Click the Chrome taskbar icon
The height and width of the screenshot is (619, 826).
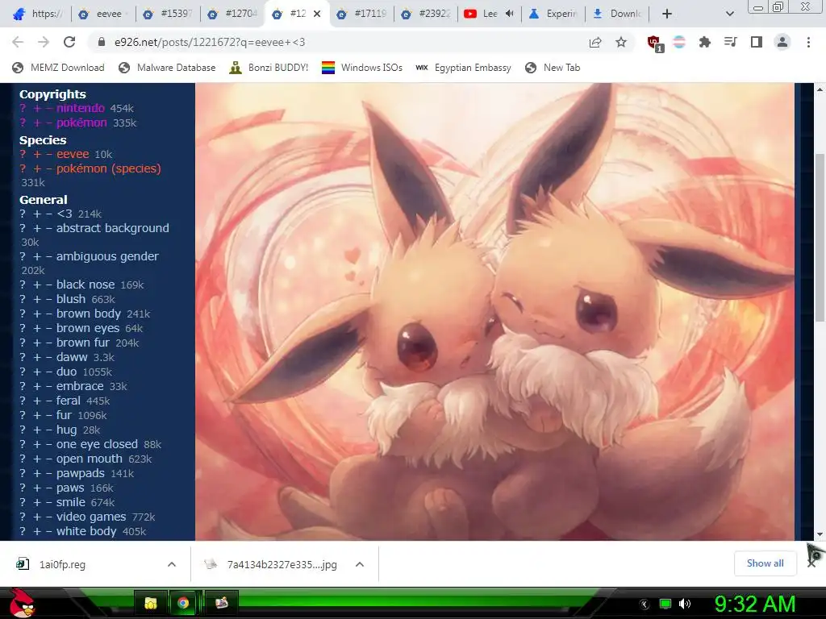pos(183,603)
